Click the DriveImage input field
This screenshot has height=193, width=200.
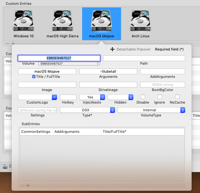coord(108,85)
